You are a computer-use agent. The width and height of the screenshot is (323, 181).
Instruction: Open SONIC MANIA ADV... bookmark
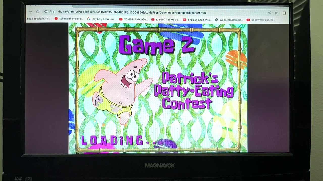pos(133,19)
